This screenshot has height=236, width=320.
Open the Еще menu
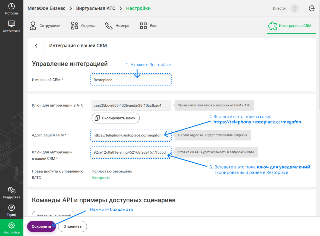(149, 25)
